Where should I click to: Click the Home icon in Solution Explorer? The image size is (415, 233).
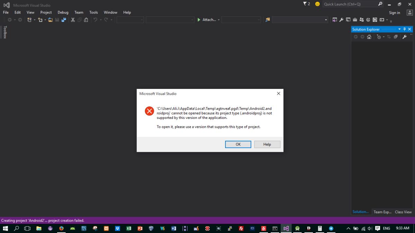click(369, 37)
